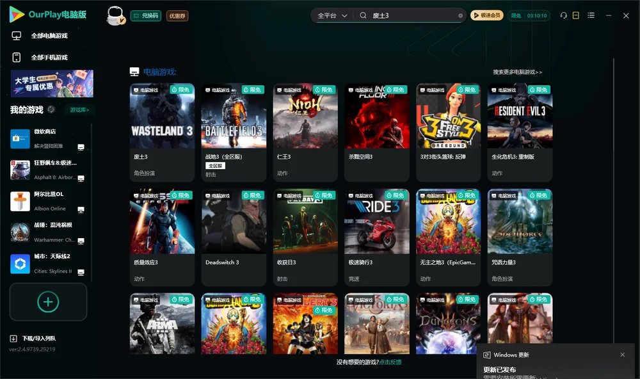Viewport: 640px width, 379px height.
Task: Click the customer service headset icon
Action: point(564,15)
